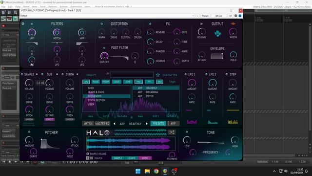Click UNISON button under Sample pitch
Viewport: 312px width, 176px height.
pos(29,119)
